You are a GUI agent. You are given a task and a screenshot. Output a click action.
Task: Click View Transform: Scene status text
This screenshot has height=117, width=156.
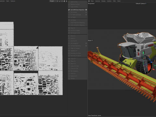95,115
